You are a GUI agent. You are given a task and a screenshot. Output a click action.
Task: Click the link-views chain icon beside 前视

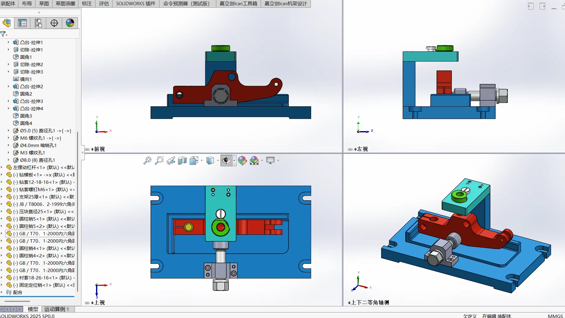pos(87,150)
